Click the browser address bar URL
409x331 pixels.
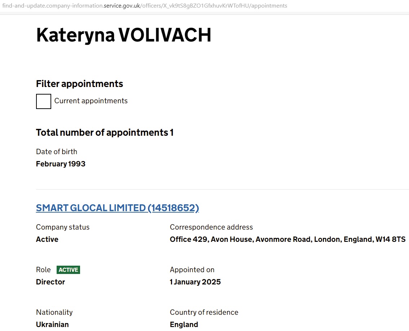[145, 6]
